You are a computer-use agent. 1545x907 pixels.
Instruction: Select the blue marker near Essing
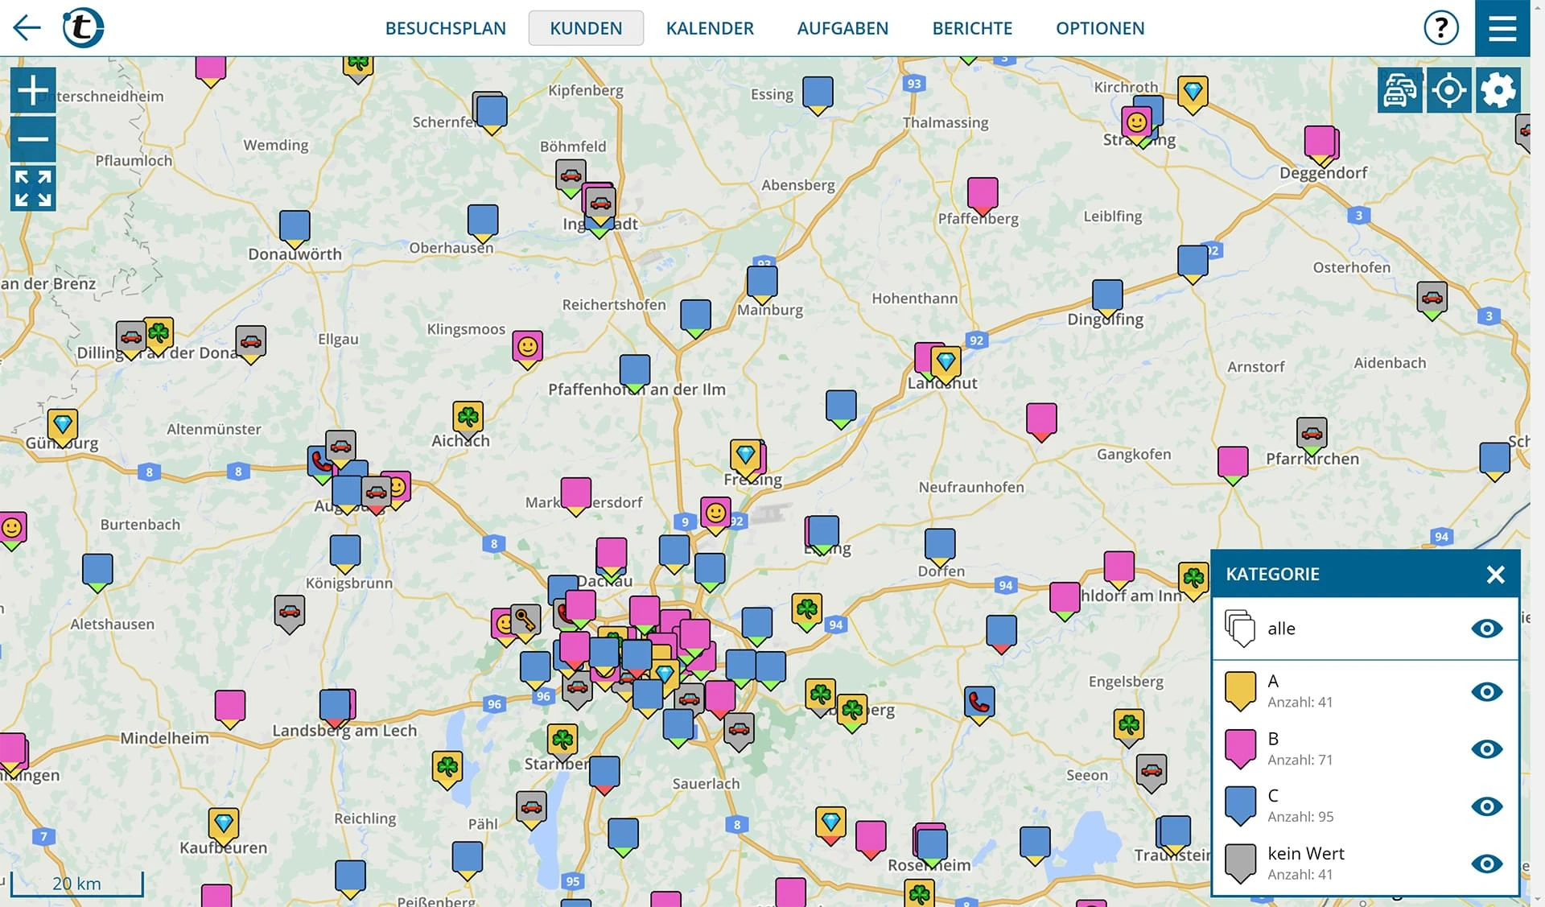(x=818, y=95)
